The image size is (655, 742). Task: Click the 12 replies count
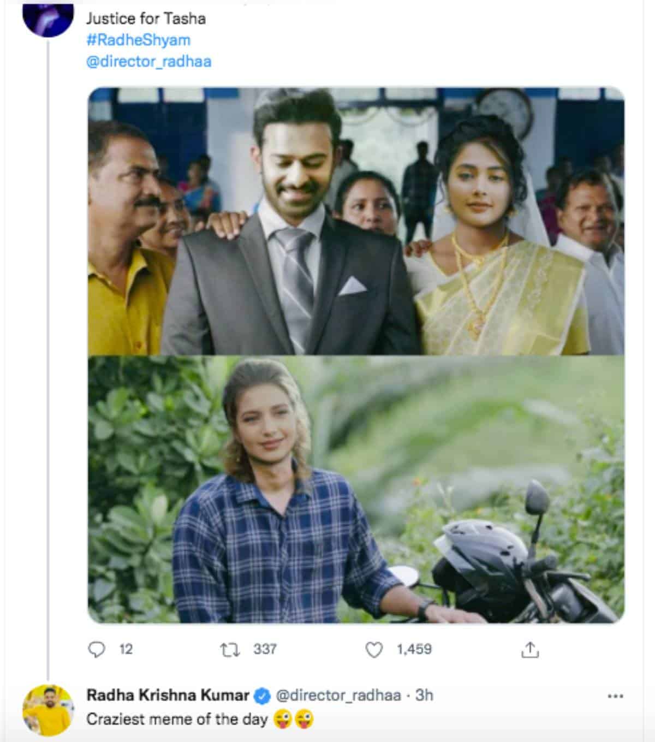coord(126,649)
